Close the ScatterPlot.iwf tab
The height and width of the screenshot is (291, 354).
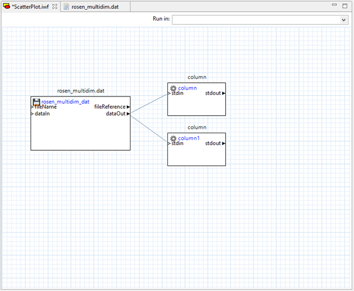pyautogui.click(x=55, y=7)
